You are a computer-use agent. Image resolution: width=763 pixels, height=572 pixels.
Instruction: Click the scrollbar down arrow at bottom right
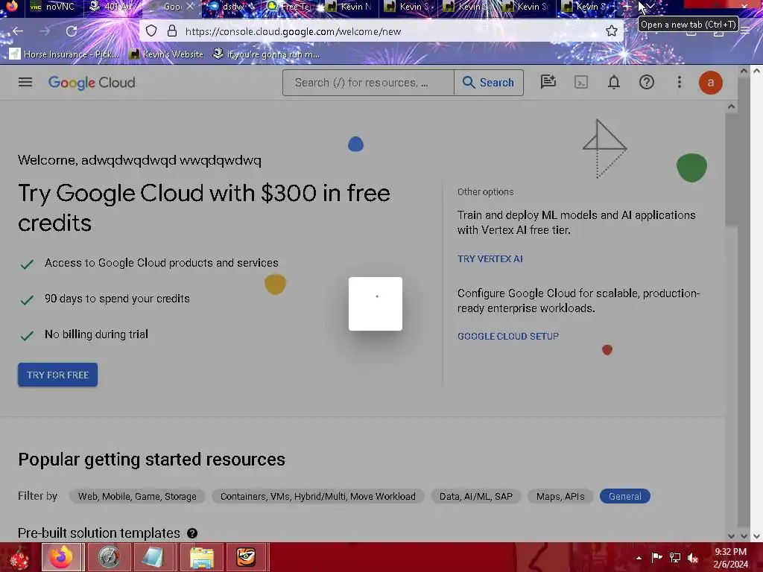click(757, 536)
